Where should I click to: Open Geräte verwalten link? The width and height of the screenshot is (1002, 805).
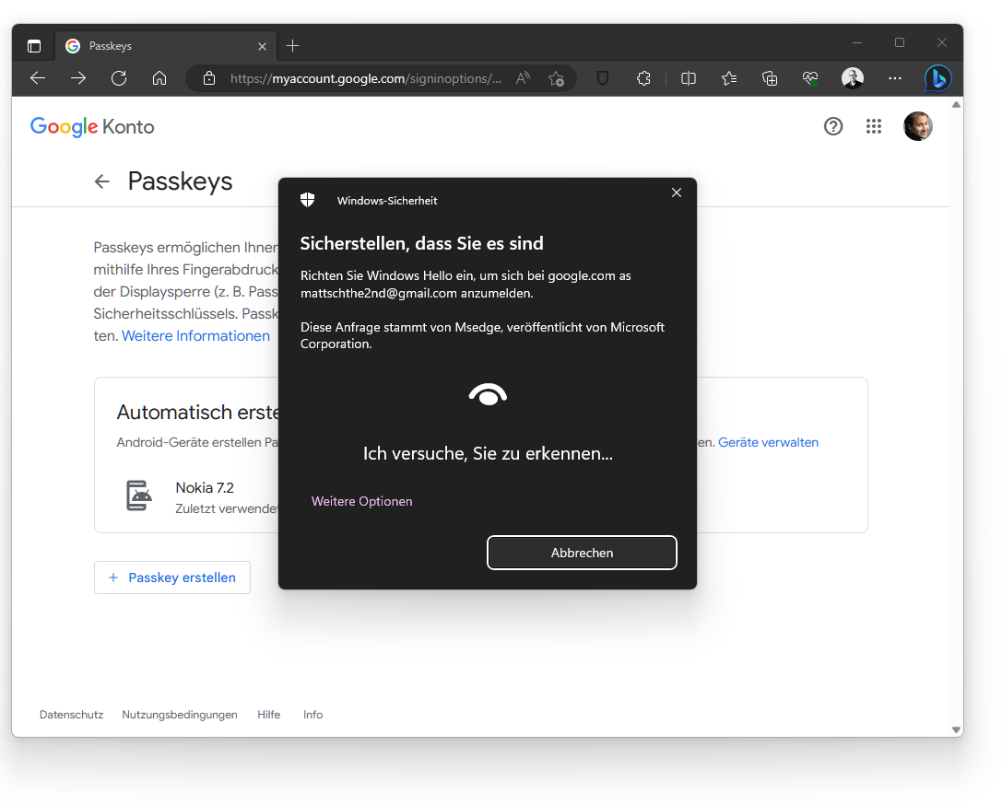click(768, 442)
